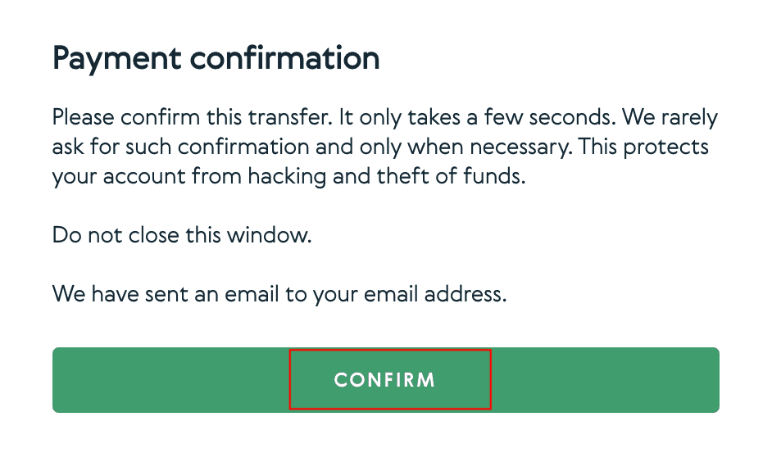This screenshot has width=772, height=462.
Task: Click 'your account' in the paragraph
Action: [119, 177]
